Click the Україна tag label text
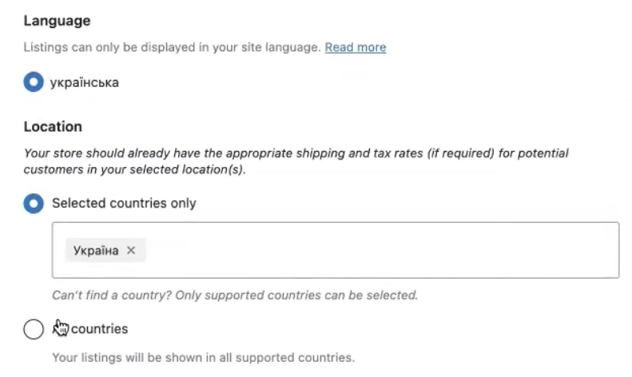 point(96,251)
